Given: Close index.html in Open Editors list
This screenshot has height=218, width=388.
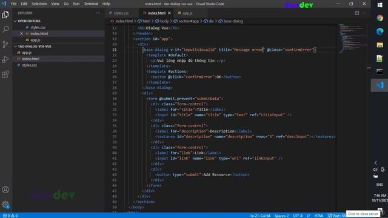Looking at the screenshot, I should [21, 34].
